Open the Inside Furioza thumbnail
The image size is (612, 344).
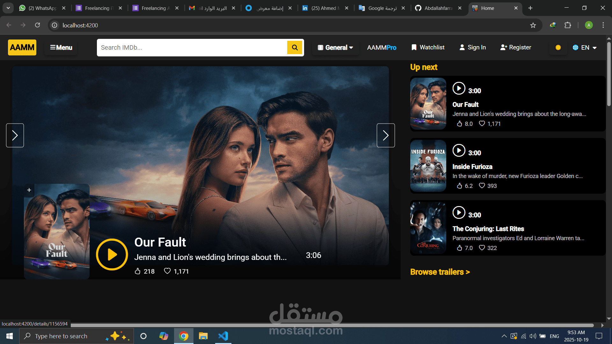428,166
